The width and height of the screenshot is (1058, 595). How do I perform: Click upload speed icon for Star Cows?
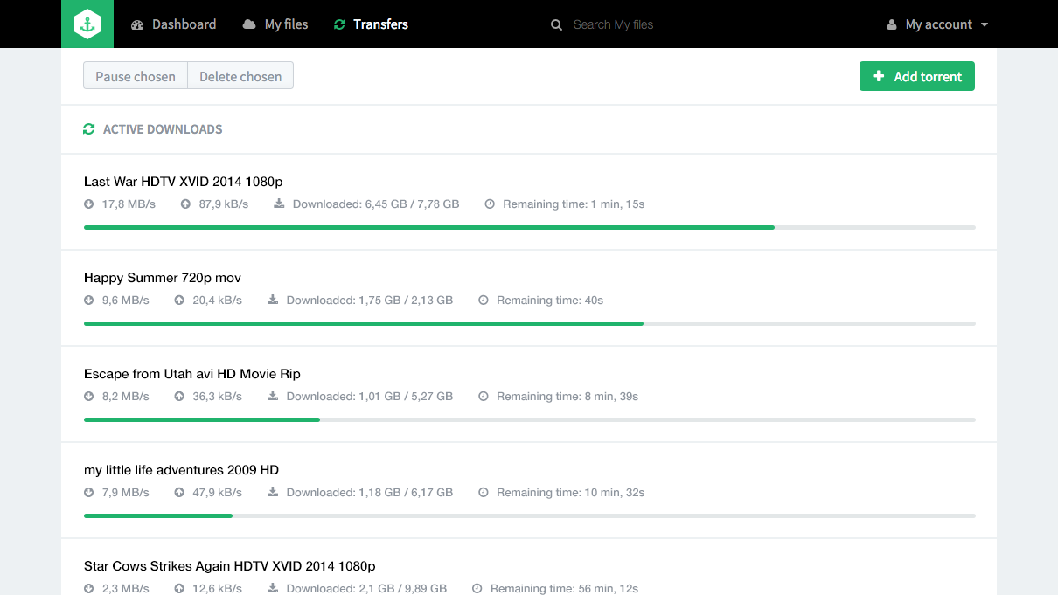pos(179,589)
